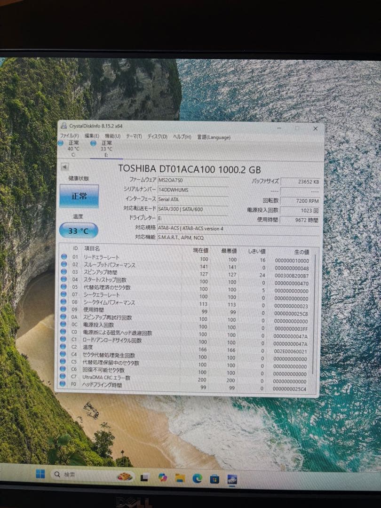
Task: Click the 33 °C temperature button
Action: [x=79, y=231]
